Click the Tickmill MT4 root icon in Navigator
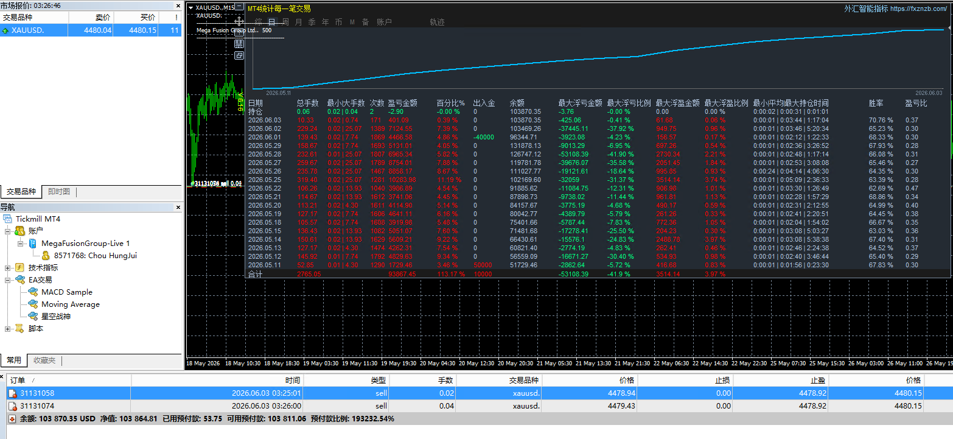This screenshot has width=953, height=439. click(7, 219)
